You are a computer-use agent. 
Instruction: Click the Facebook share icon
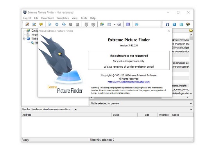[x=167, y=24]
